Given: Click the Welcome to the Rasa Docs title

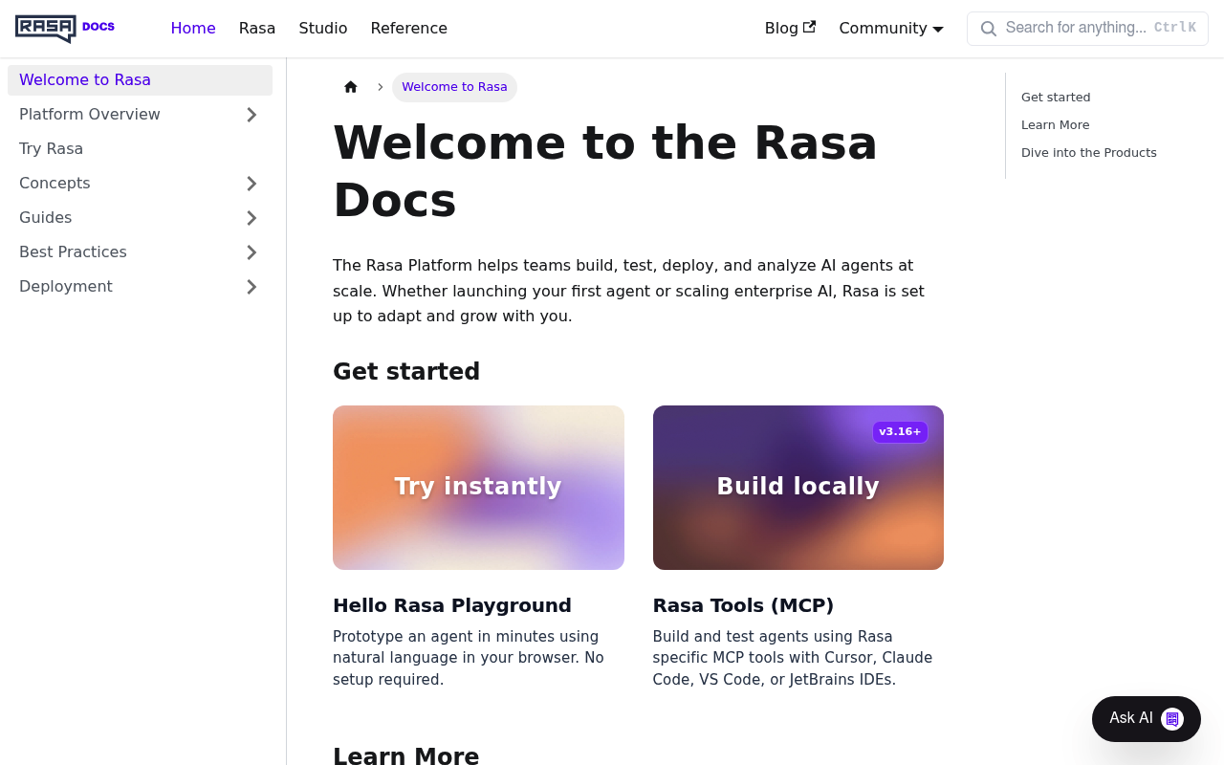Looking at the screenshot, I should [605, 171].
